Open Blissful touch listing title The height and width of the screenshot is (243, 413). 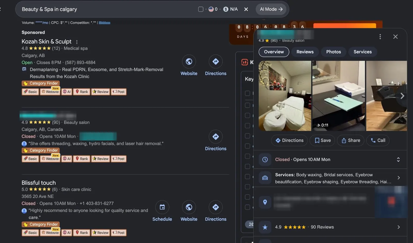[x=39, y=183]
